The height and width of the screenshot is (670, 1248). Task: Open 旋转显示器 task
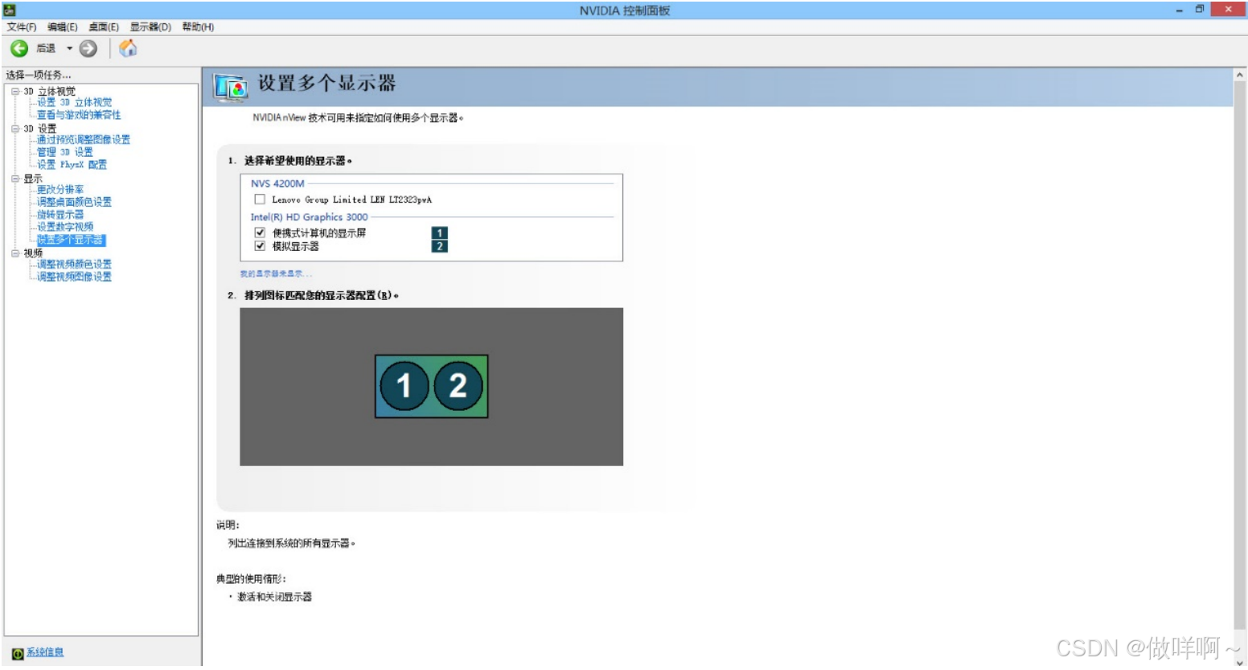click(60, 215)
